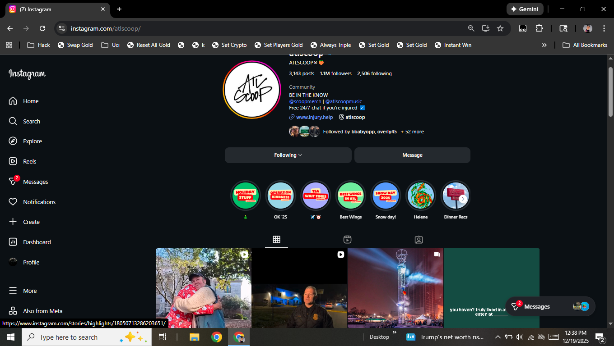
Task: Click Followed by bbabyopp text
Action: [x=373, y=132]
